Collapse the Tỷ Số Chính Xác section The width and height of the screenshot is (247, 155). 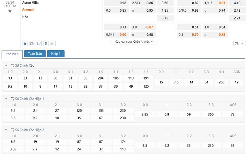[x=6, y=66]
